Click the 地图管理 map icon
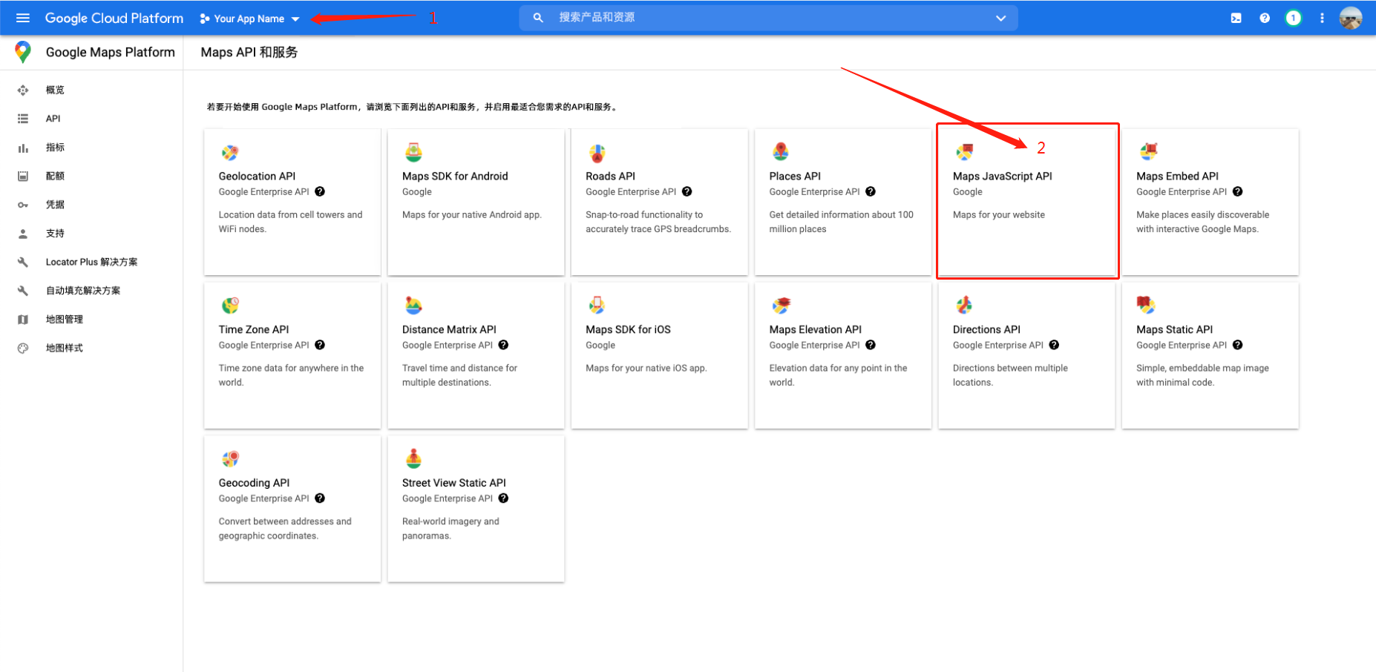 (23, 320)
